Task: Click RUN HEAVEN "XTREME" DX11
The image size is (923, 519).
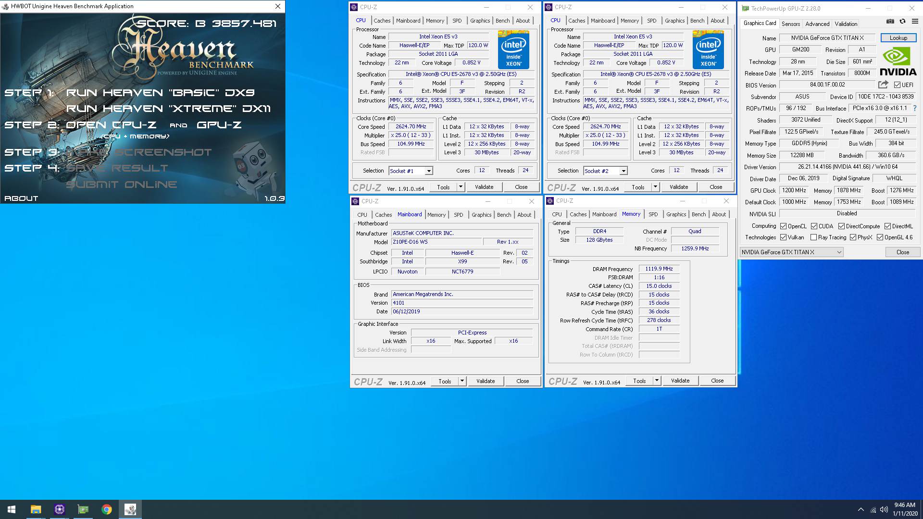Action: pos(169,109)
